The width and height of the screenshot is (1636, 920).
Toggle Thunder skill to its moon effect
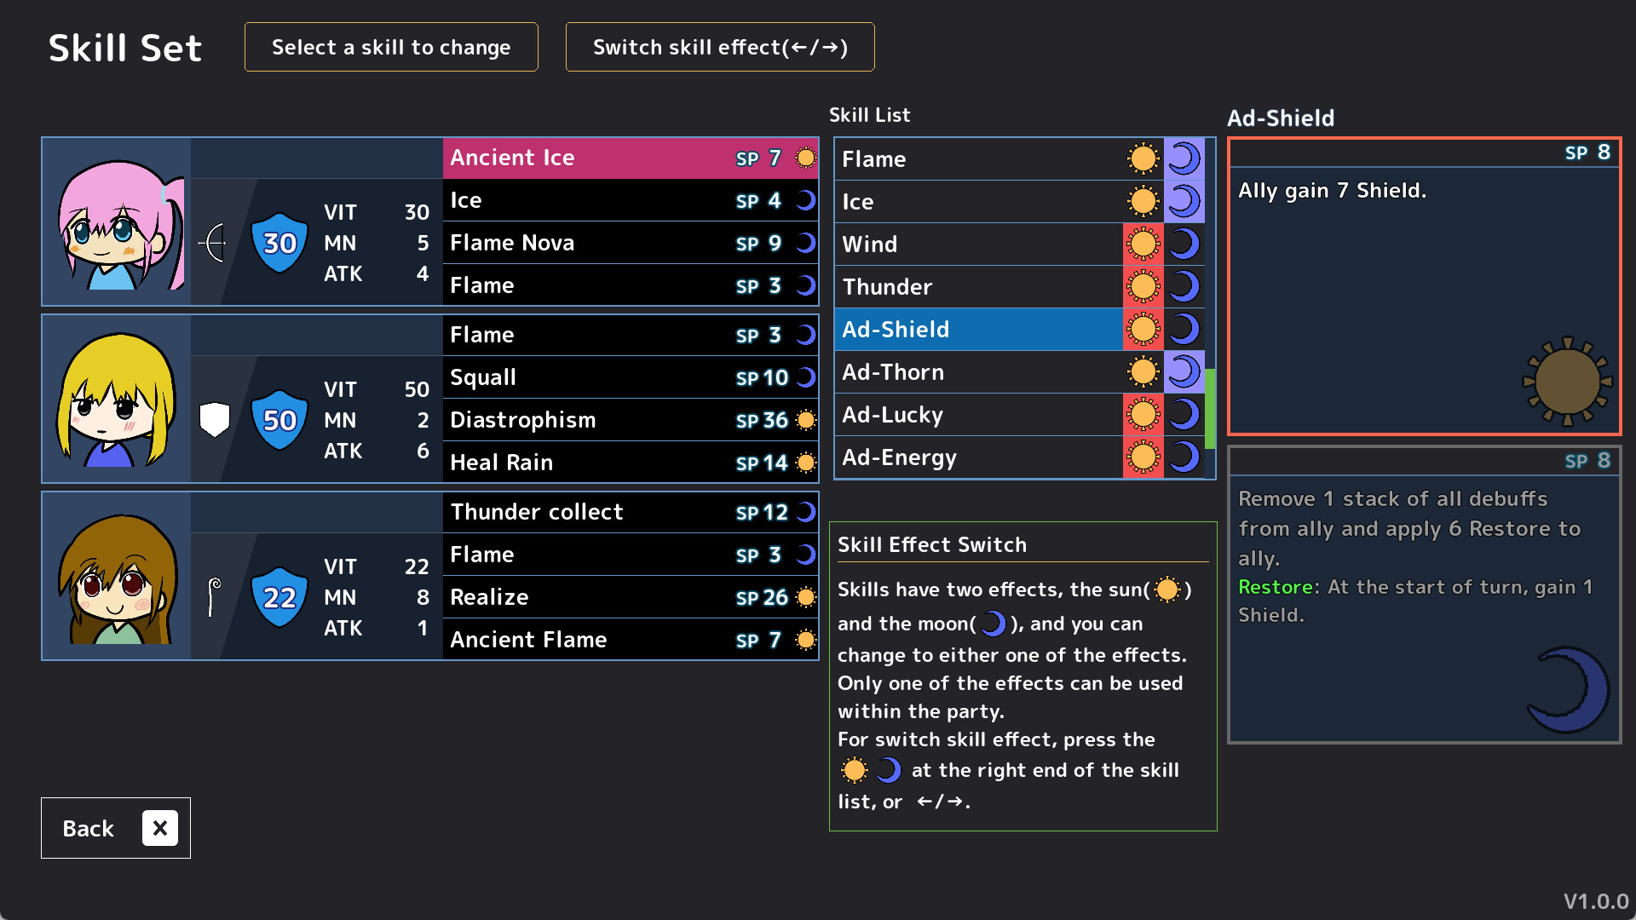pos(1185,286)
